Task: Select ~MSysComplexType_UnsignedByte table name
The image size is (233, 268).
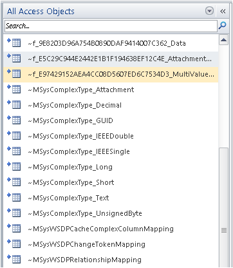Action: [85, 213]
